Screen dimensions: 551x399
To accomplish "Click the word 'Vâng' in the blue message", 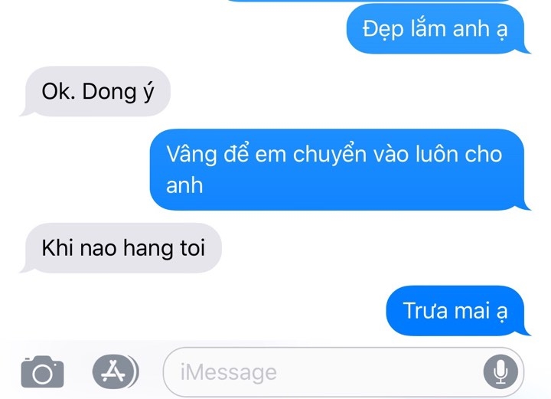I will click(x=191, y=155).
